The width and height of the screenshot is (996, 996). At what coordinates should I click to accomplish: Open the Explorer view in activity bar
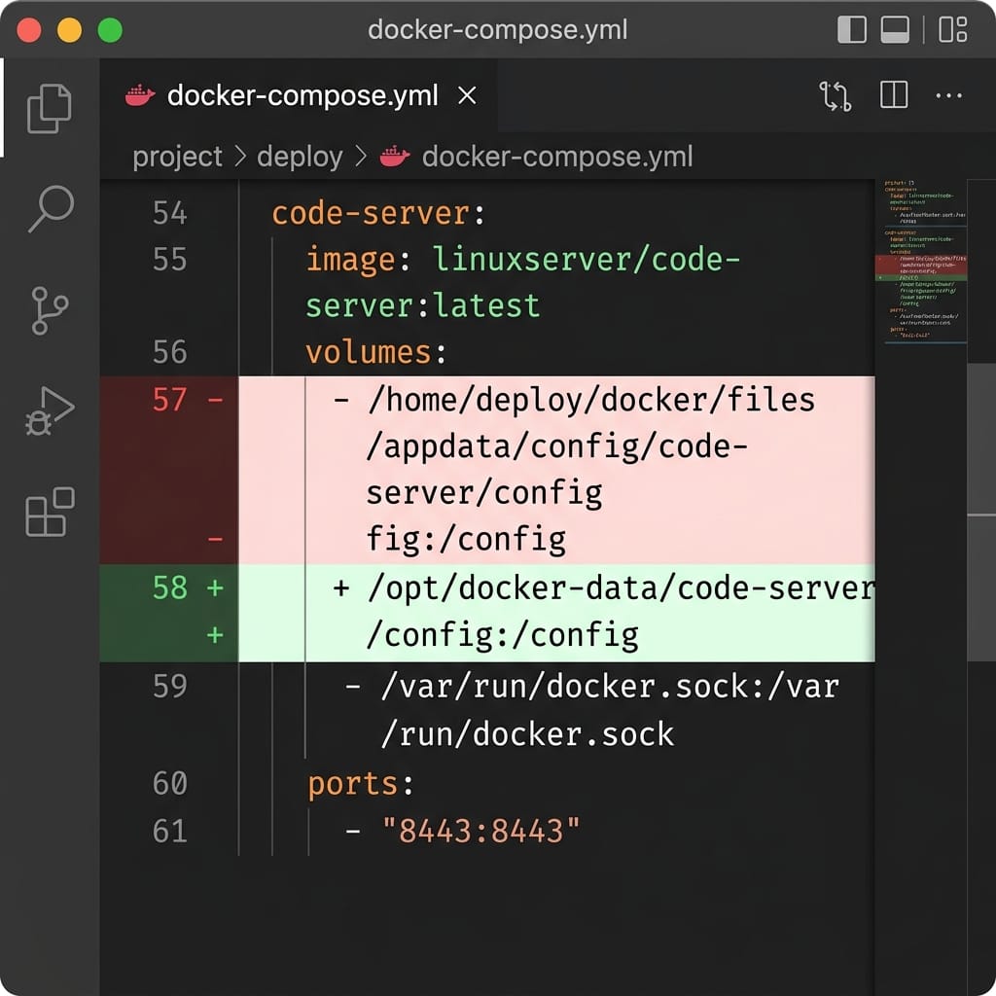[x=50, y=108]
